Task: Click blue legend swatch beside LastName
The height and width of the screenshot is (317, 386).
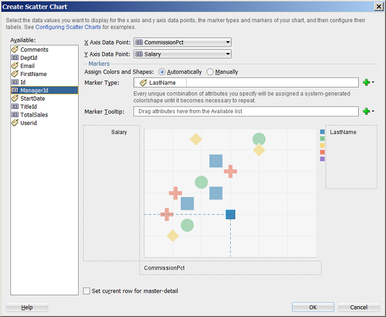Action: (322, 132)
